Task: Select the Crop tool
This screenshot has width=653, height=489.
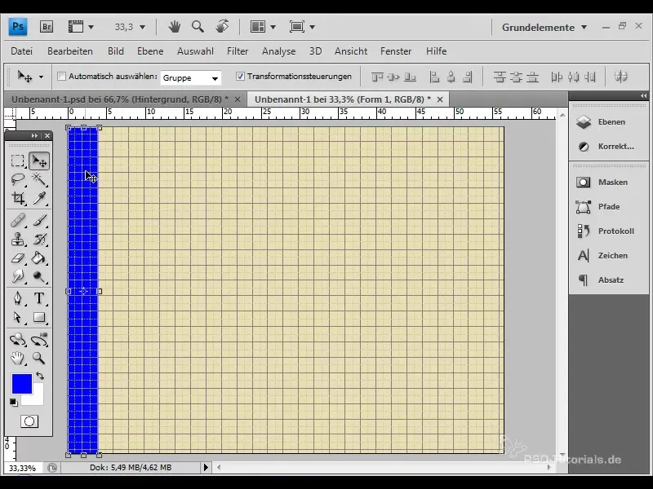Action: coord(17,198)
